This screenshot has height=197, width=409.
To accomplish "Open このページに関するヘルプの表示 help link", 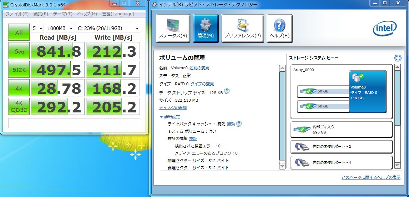I will tap(371, 177).
